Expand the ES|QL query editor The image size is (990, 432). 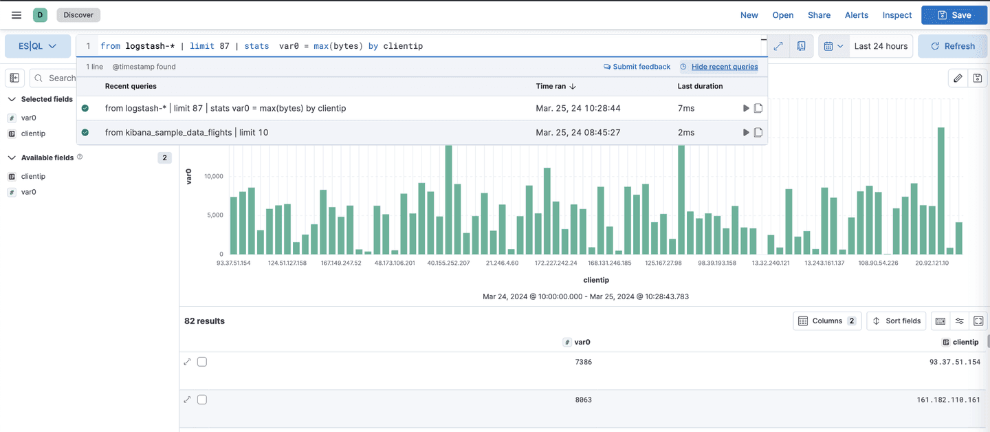pos(778,46)
